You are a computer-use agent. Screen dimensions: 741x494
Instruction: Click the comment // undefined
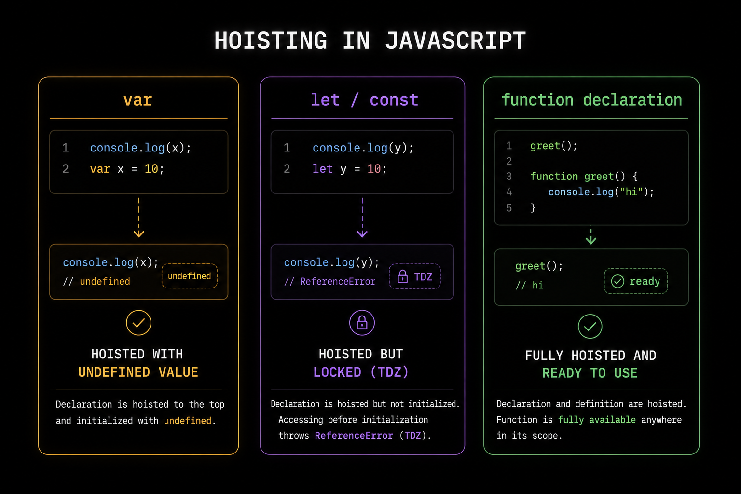coord(96,281)
